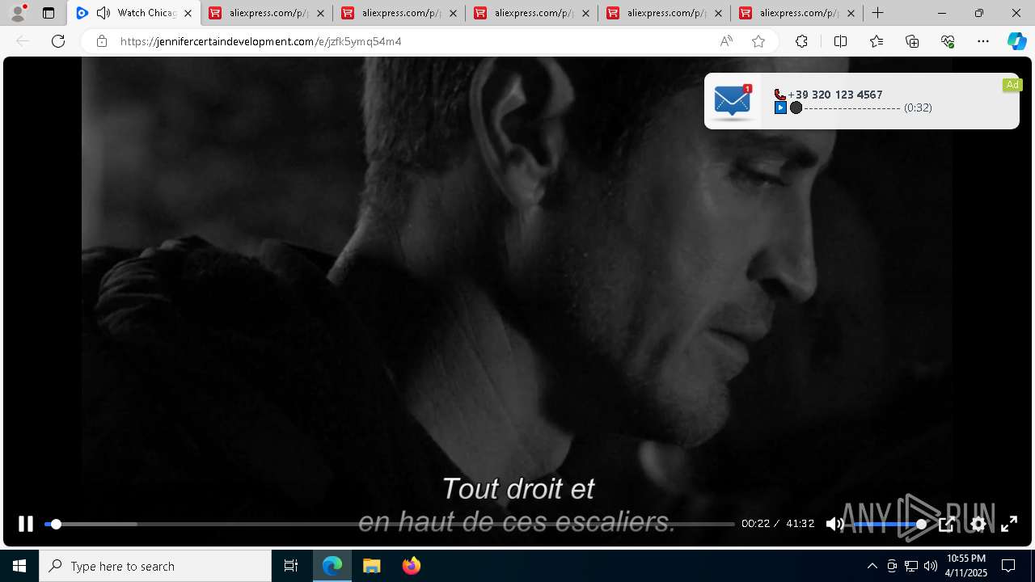Screen dimensions: 1035x582
Task: Open system volume tray icon
Action: [x=931, y=566]
